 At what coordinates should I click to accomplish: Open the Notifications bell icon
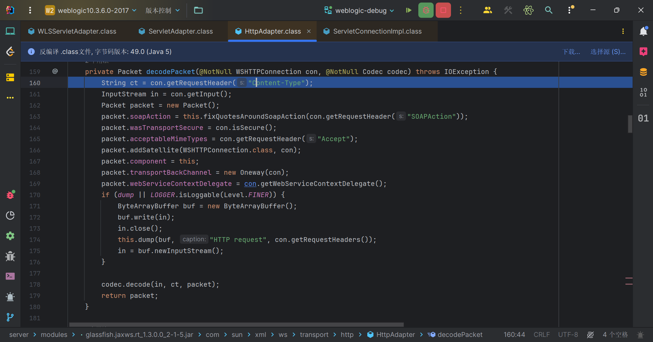point(643,31)
